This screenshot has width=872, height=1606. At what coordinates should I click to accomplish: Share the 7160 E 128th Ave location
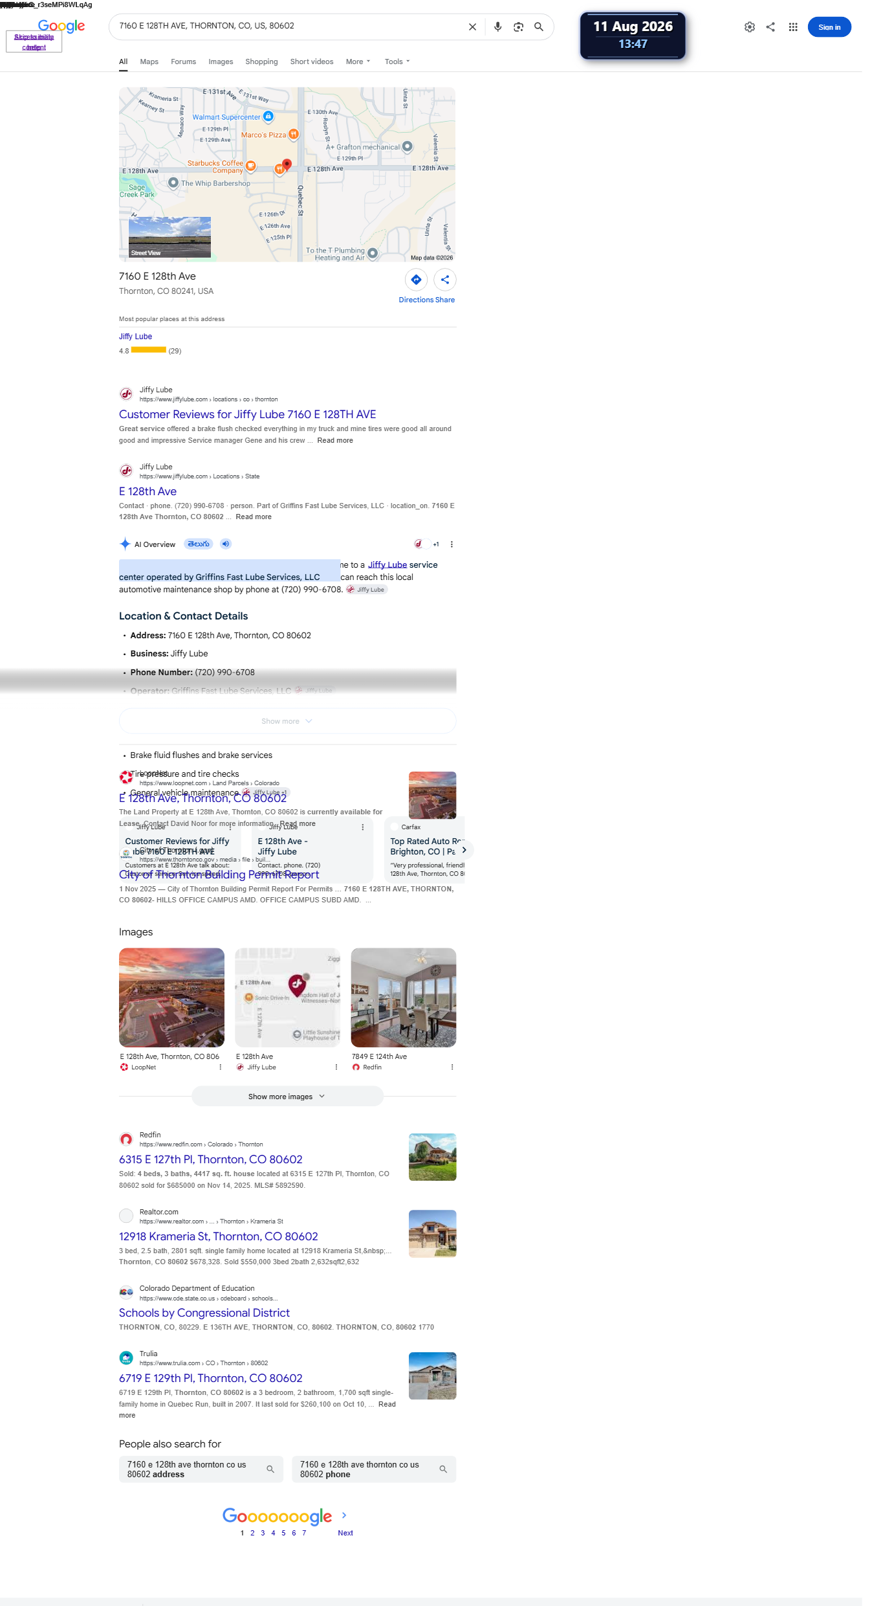click(x=445, y=280)
